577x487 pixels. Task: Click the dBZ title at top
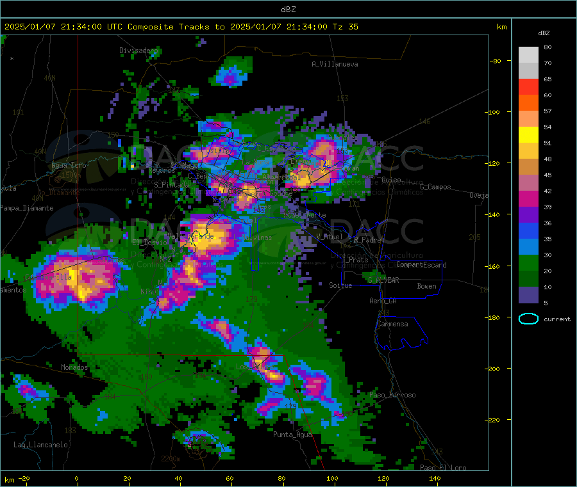288,10
